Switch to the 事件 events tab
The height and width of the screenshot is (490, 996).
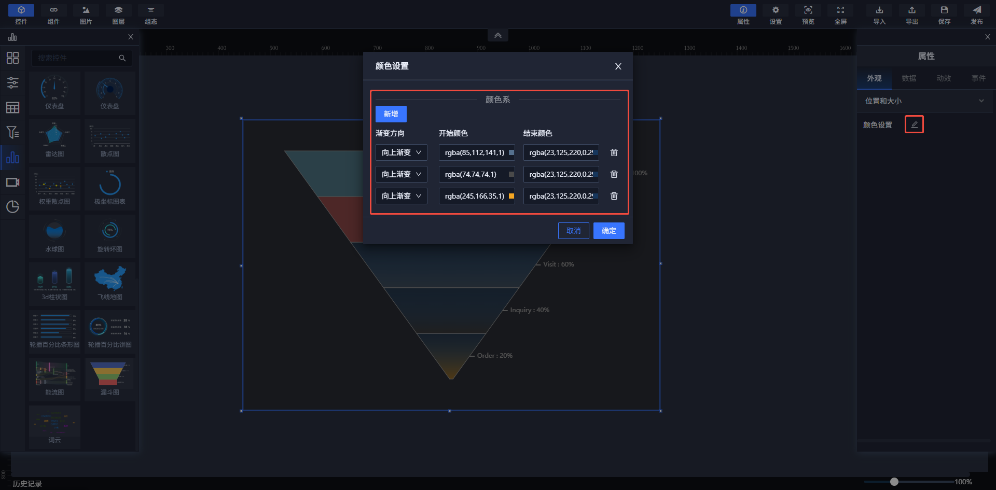coord(978,78)
